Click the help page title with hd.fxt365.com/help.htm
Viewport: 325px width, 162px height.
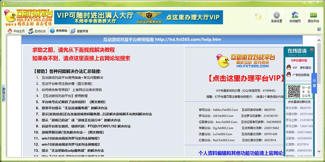point(162,40)
